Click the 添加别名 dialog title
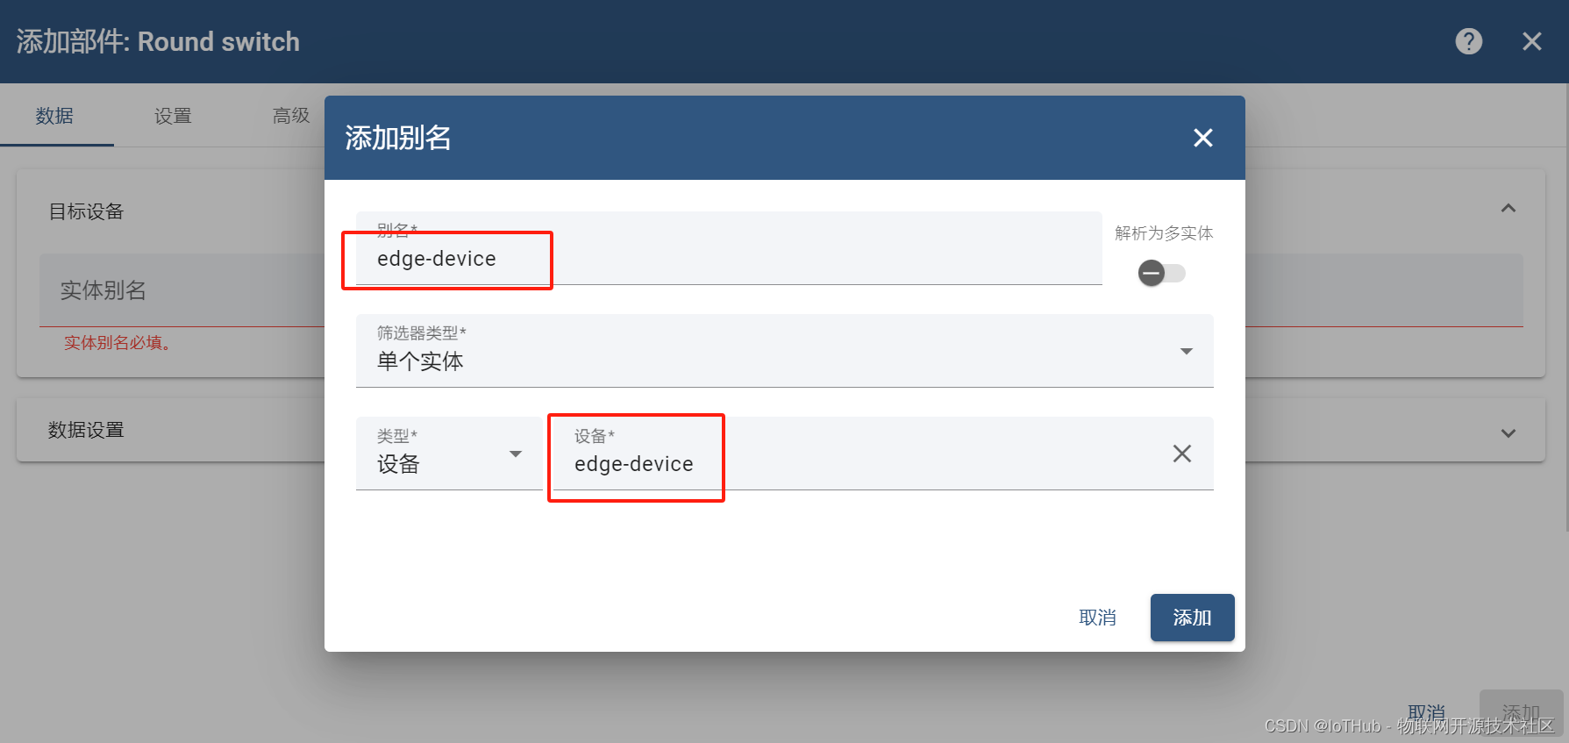This screenshot has height=743, width=1569. (398, 138)
